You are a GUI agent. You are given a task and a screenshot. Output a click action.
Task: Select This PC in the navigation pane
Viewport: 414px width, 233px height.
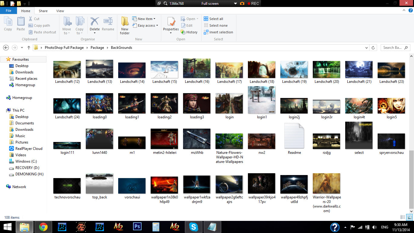(18, 110)
